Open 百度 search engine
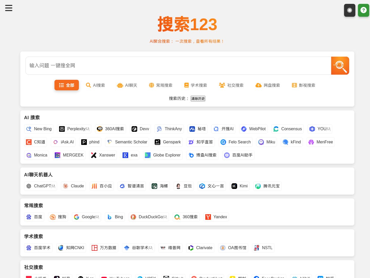Screen dimensions: 370x278 34,217
